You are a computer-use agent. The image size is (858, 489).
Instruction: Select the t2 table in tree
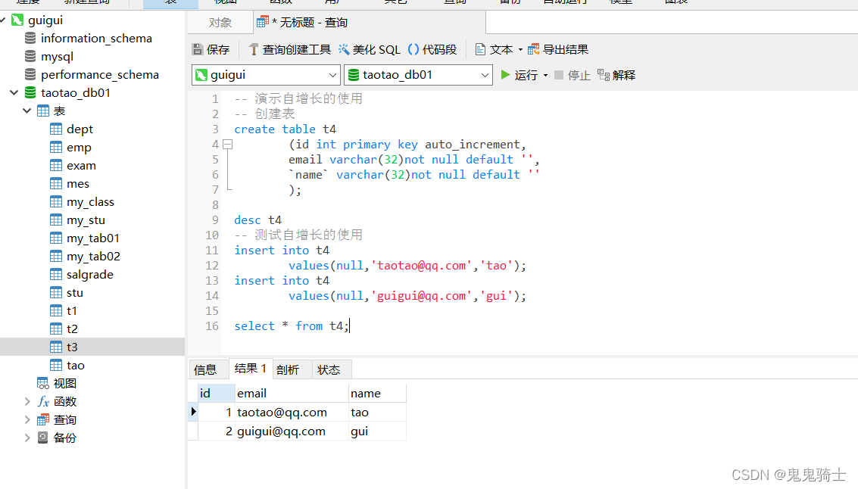pyautogui.click(x=72, y=329)
